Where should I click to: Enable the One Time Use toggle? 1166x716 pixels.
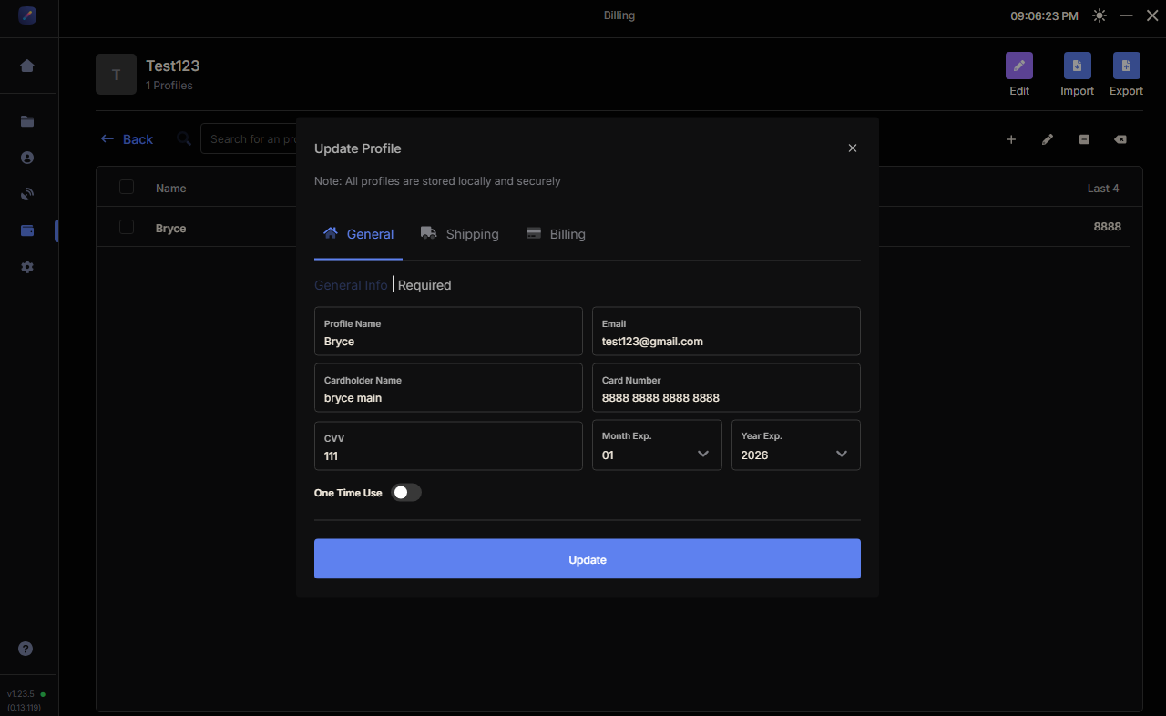[406, 492]
